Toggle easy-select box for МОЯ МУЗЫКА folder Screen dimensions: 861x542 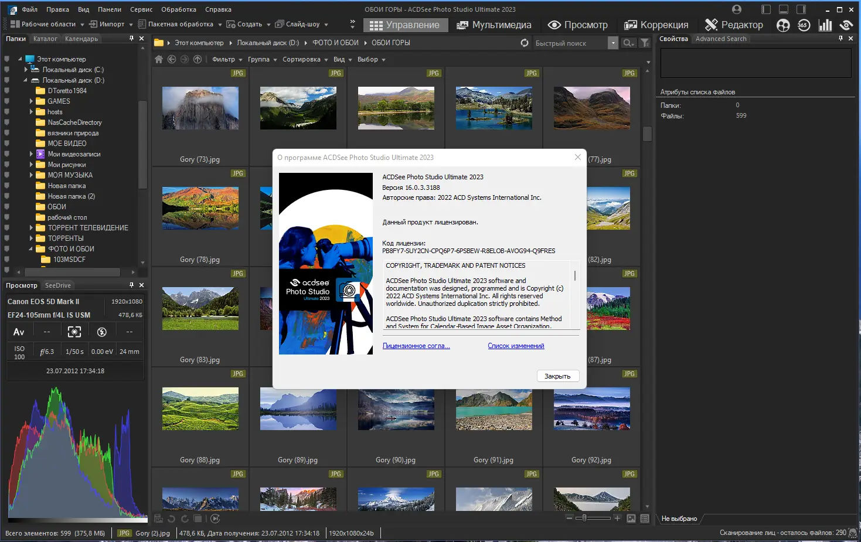pos(6,175)
